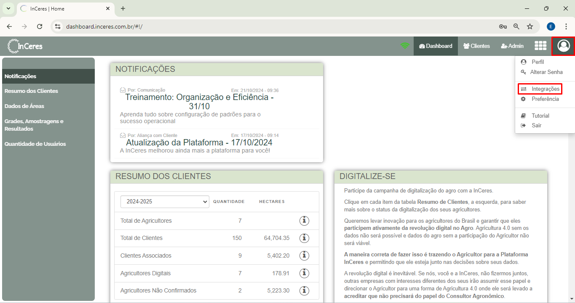Click the Agricultores Digitais row label

(x=145, y=273)
